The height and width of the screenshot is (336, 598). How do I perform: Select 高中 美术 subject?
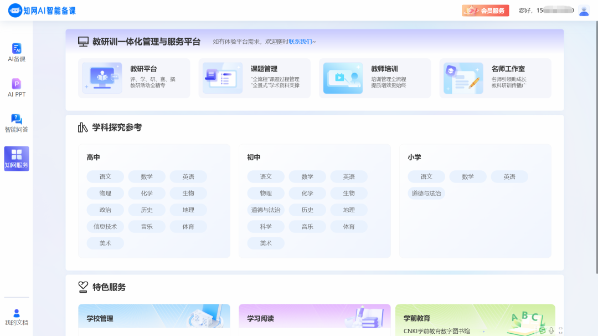105,243
